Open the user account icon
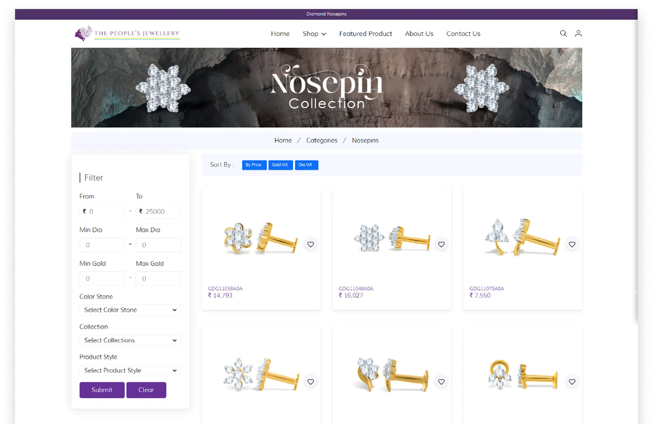Image resolution: width=653 pixels, height=424 pixels. [578, 33]
